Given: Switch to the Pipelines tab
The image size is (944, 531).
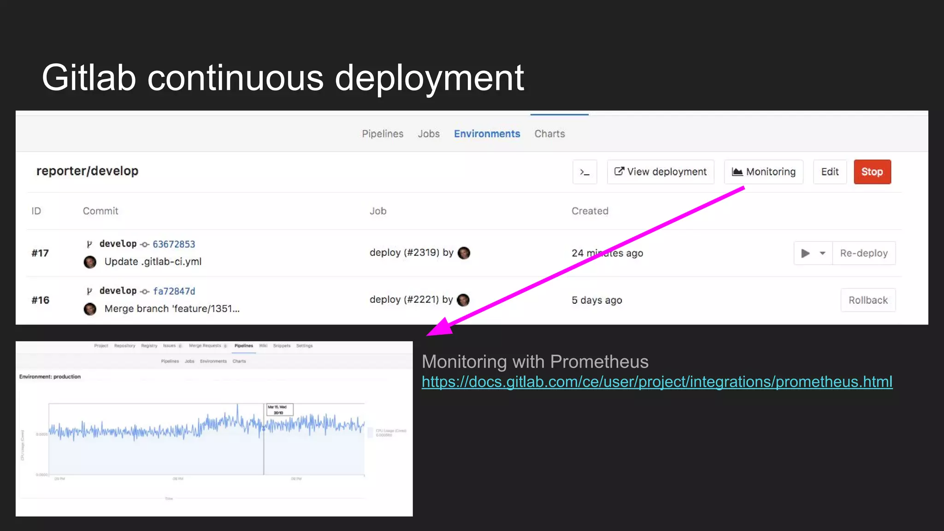Looking at the screenshot, I should click(x=383, y=134).
